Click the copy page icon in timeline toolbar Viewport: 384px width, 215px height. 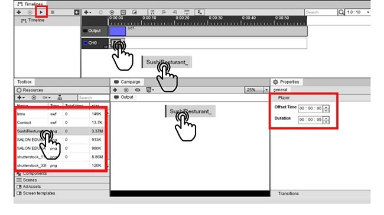[x=100, y=12]
